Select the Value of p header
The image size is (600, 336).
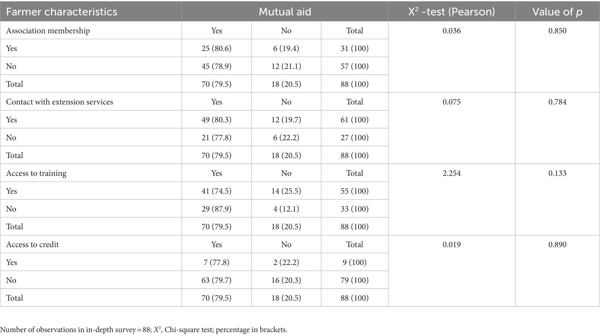(557, 12)
